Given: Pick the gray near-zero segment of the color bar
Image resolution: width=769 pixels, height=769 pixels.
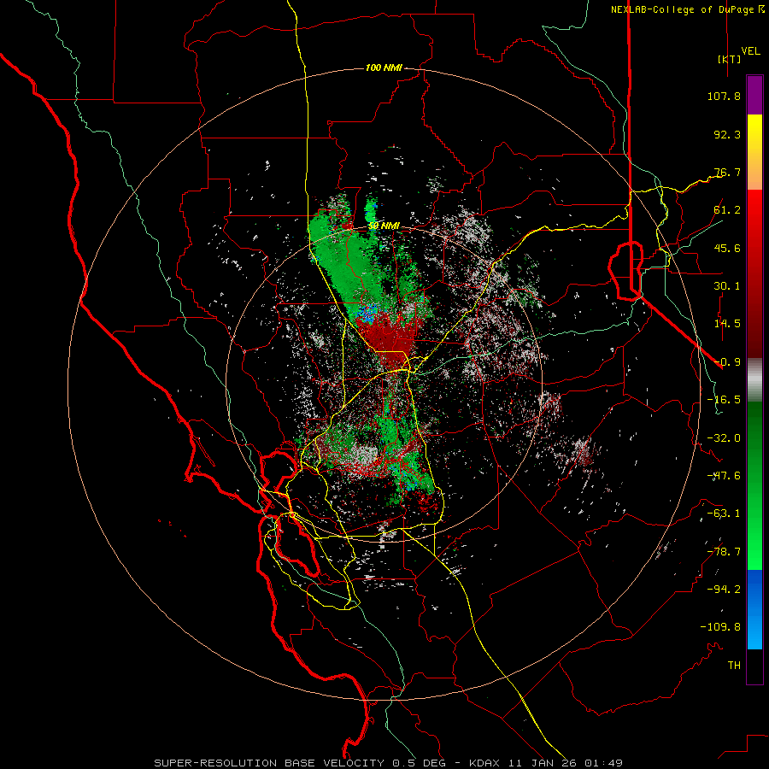Looking at the screenshot, I should click(754, 380).
